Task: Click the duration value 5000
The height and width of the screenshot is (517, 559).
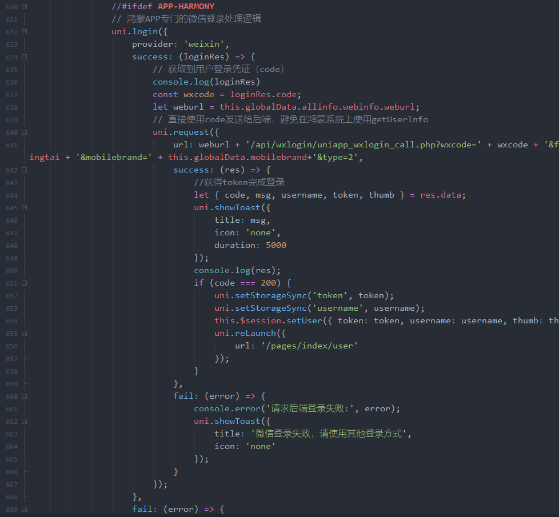Action: coord(276,246)
